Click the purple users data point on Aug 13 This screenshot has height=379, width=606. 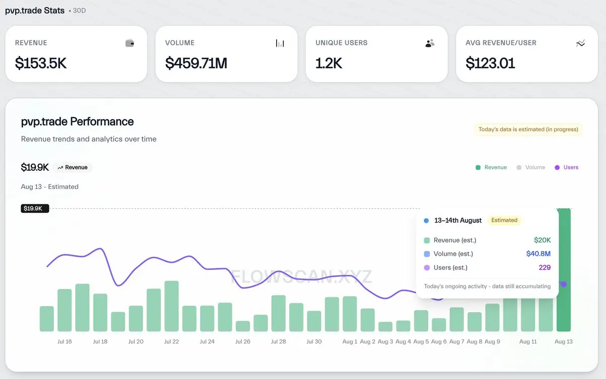point(564,284)
